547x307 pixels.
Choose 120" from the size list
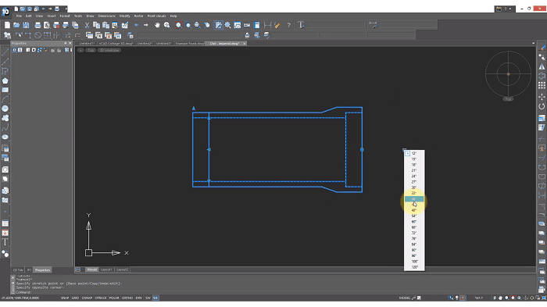pos(414,267)
